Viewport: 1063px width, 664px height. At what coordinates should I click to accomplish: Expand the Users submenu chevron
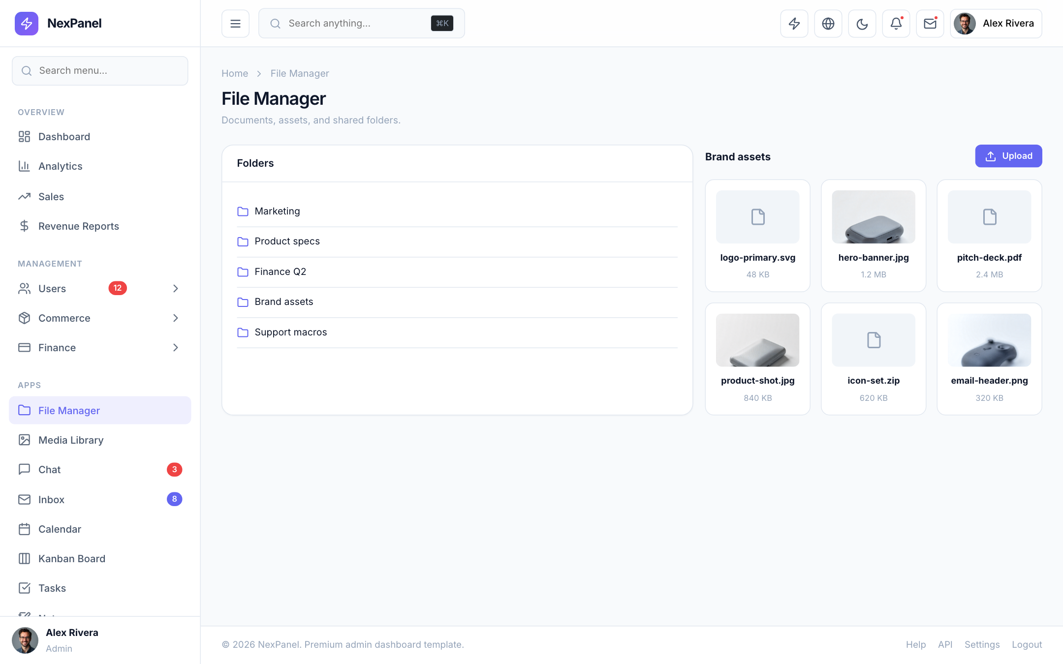tap(176, 288)
